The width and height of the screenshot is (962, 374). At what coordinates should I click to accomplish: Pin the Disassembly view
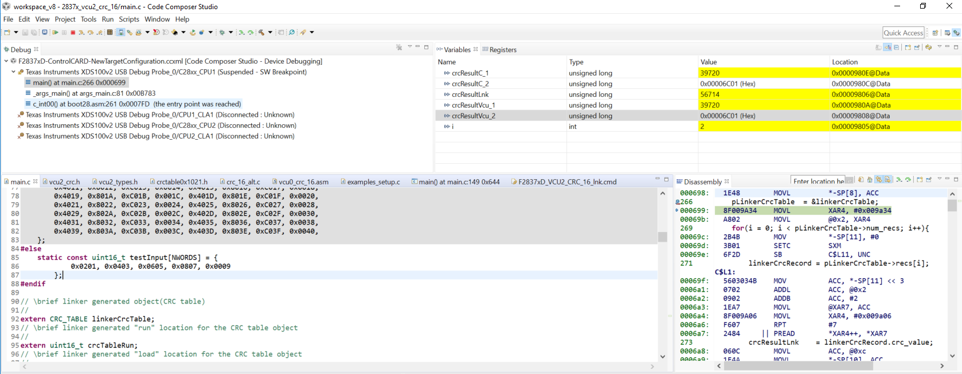coord(929,180)
